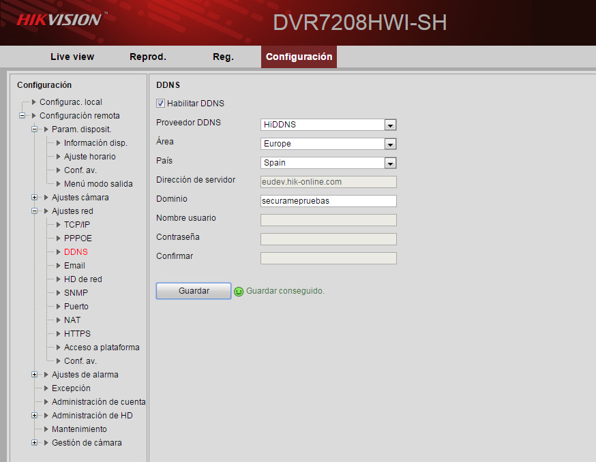Open the Área dropdown showing Europe

[390, 144]
